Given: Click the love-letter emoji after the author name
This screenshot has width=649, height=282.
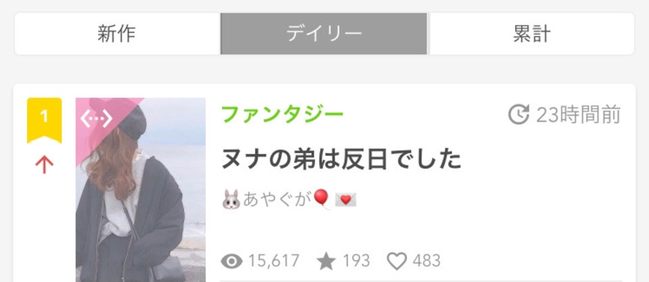Looking at the screenshot, I should tap(345, 200).
